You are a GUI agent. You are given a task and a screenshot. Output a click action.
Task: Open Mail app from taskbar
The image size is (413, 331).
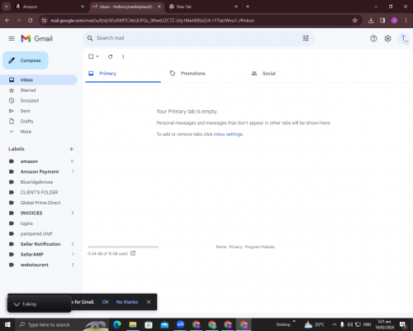coord(164,324)
